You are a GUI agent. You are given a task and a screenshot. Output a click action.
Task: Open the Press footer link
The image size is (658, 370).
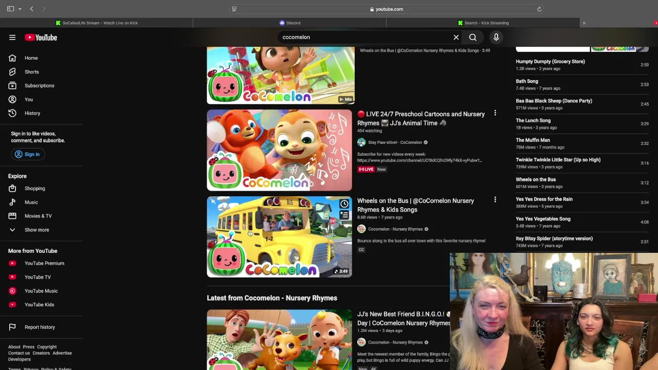click(29, 347)
